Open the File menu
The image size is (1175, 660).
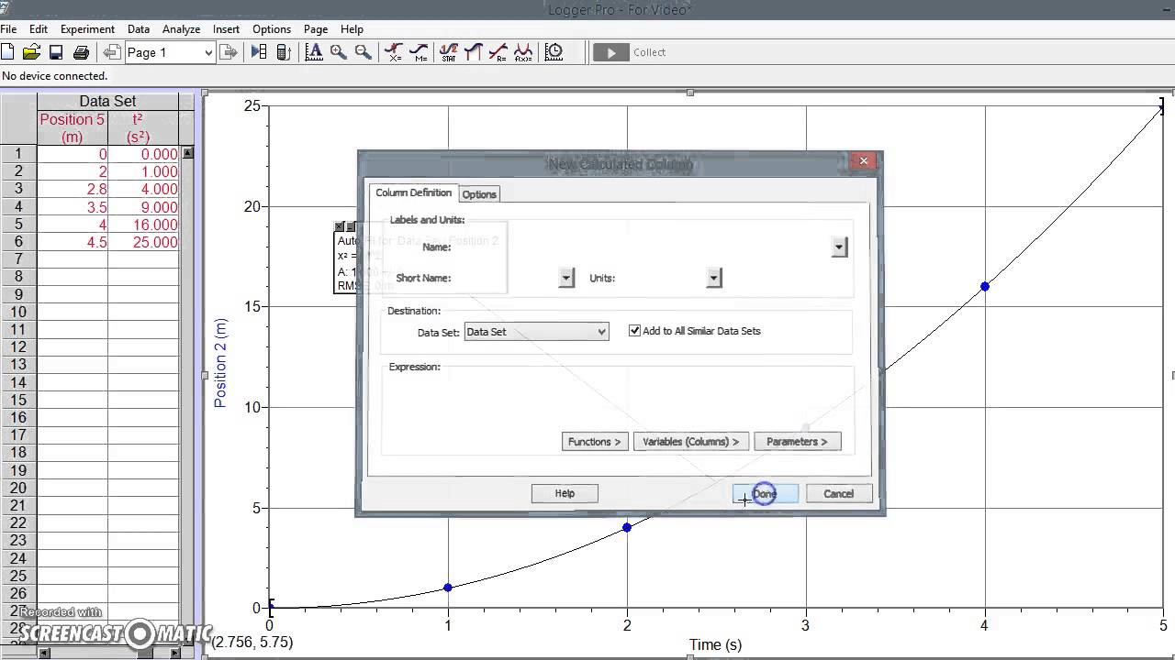8,29
